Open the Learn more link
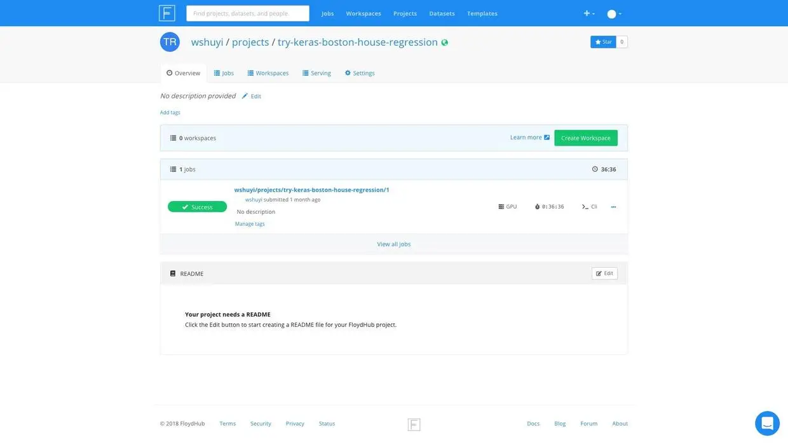This screenshot has height=444, width=788. pos(526,137)
